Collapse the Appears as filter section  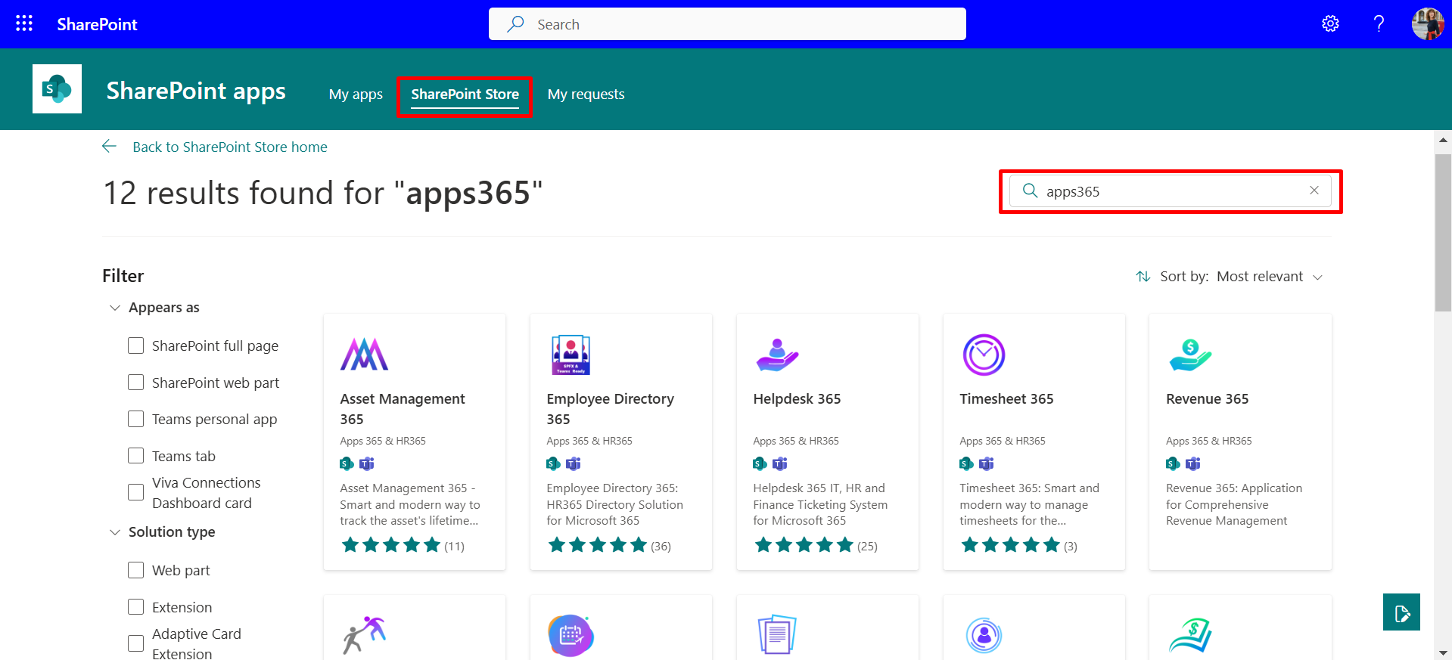(x=115, y=308)
